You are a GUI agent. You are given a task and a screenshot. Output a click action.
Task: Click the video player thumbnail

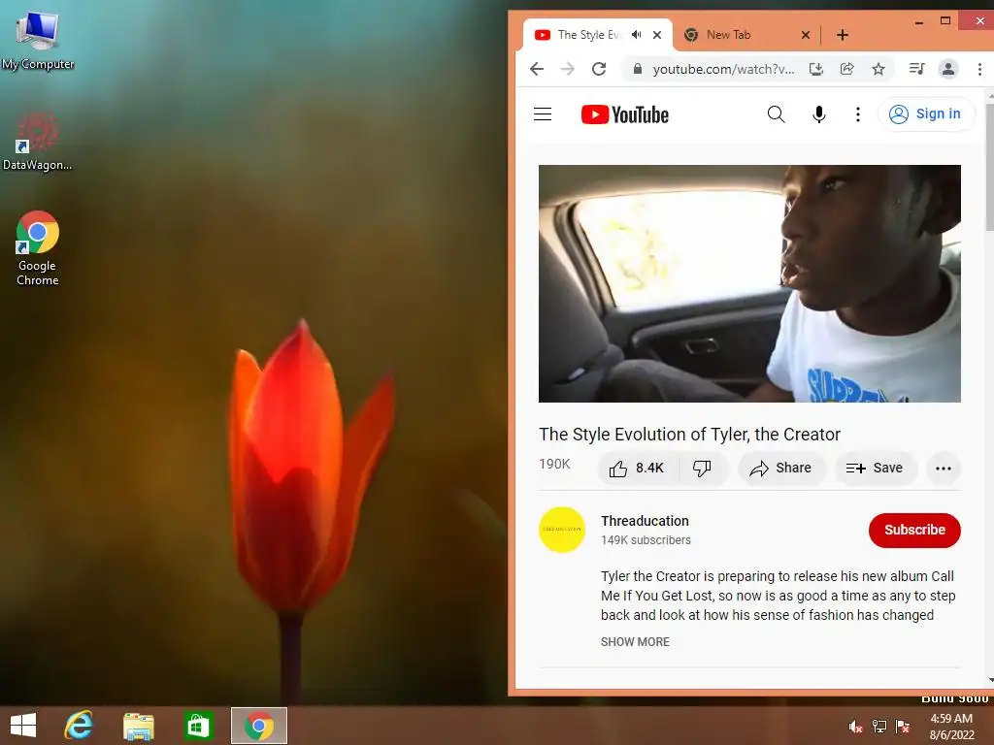pos(749,283)
